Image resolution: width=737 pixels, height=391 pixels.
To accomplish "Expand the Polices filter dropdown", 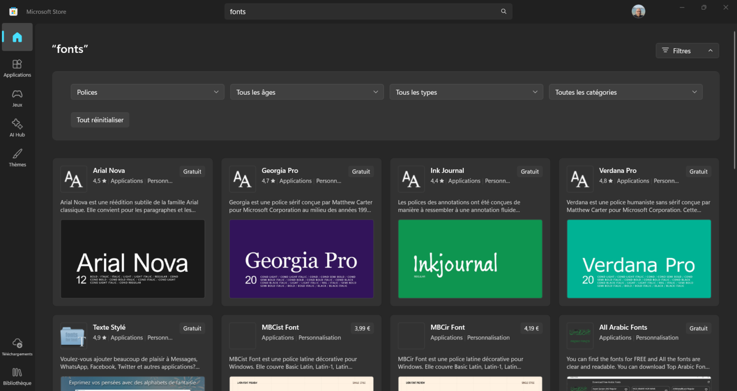I will 147,92.
